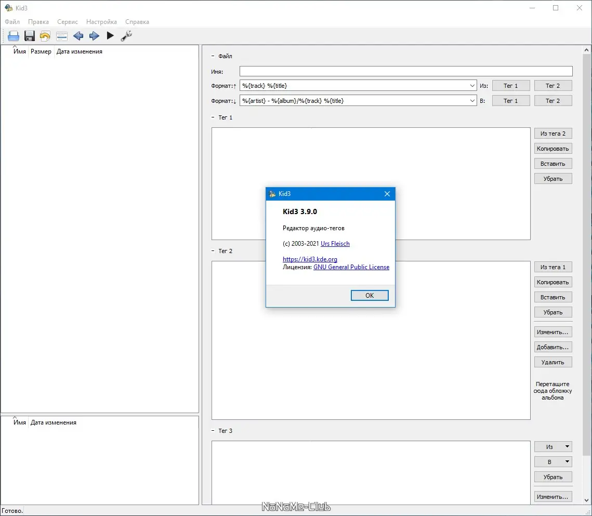Open the %{track} %{title} format dropdown
The width and height of the screenshot is (592, 516).
click(472, 86)
